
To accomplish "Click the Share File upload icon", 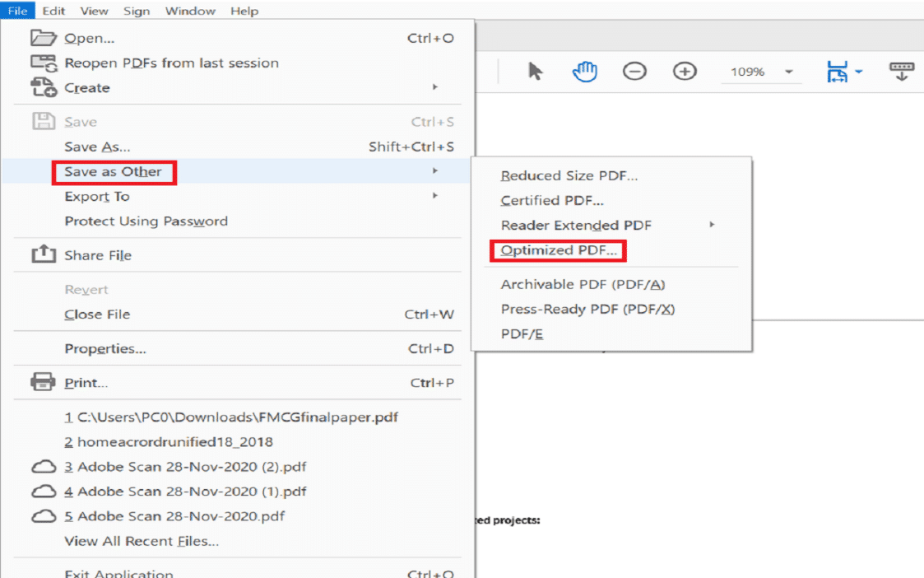I will pos(43,255).
